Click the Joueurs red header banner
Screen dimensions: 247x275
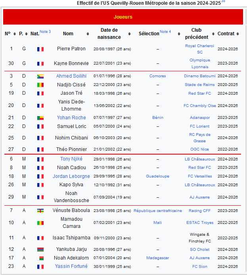point(123,17)
